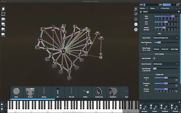Screen dimensions: 181x113
Task: Click the Choose note range button
Action: pos(156,49)
